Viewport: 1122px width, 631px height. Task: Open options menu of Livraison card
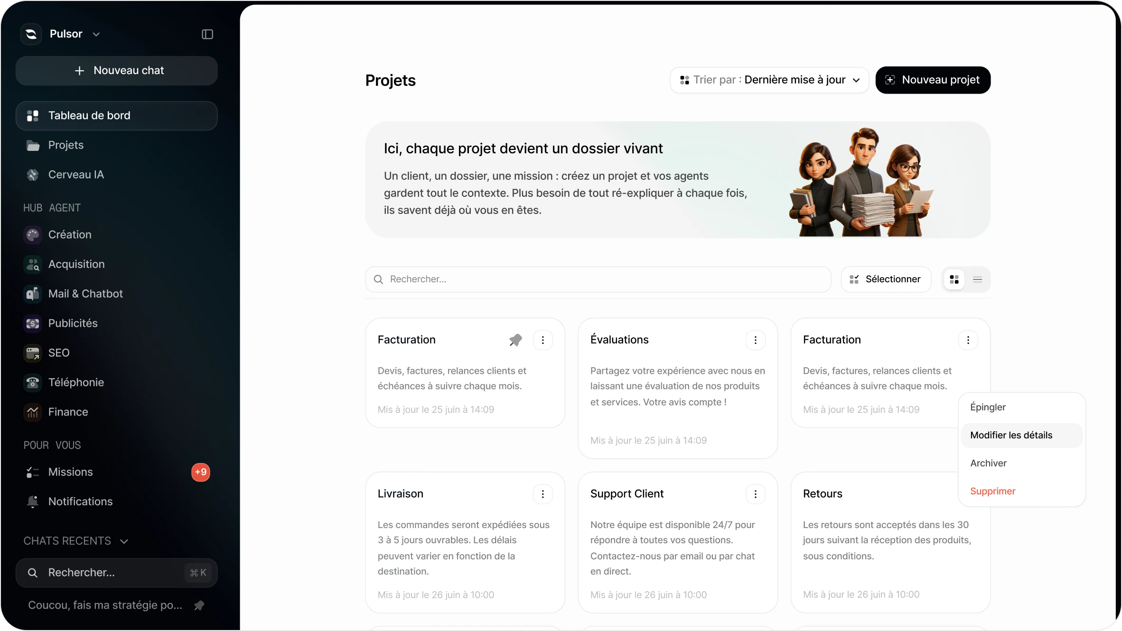[x=543, y=494]
